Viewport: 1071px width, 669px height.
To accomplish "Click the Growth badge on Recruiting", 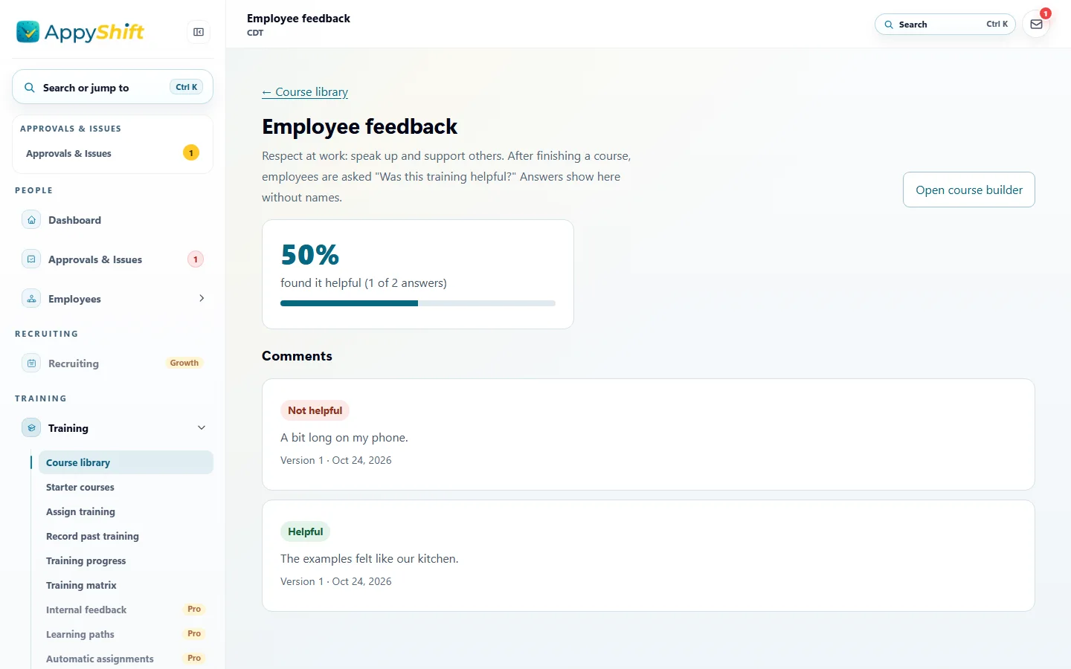I will click(x=184, y=363).
